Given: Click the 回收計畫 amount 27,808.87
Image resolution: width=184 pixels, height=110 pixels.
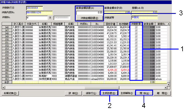Looking at the screenshot, I should tap(111, 67).
